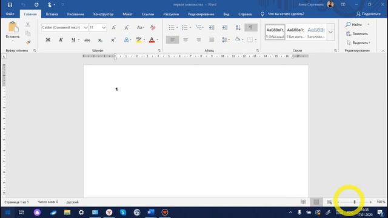Viewport: 388px width, 218px height.
Task: Click the Redo/Repeat arrow icon
Action: click(36, 5)
